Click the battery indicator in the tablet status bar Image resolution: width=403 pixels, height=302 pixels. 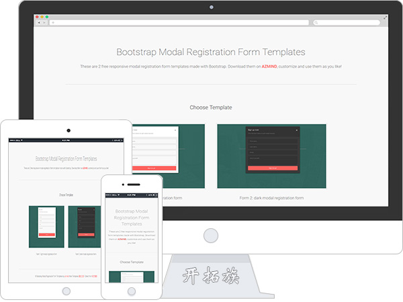[x=120, y=140]
